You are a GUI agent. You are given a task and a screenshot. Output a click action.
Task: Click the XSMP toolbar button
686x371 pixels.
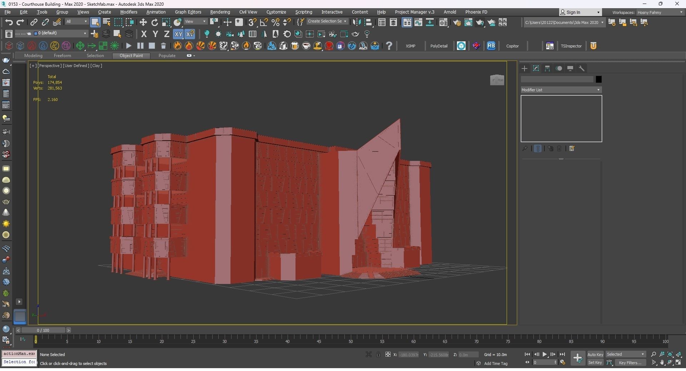click(x=411, y=46)
